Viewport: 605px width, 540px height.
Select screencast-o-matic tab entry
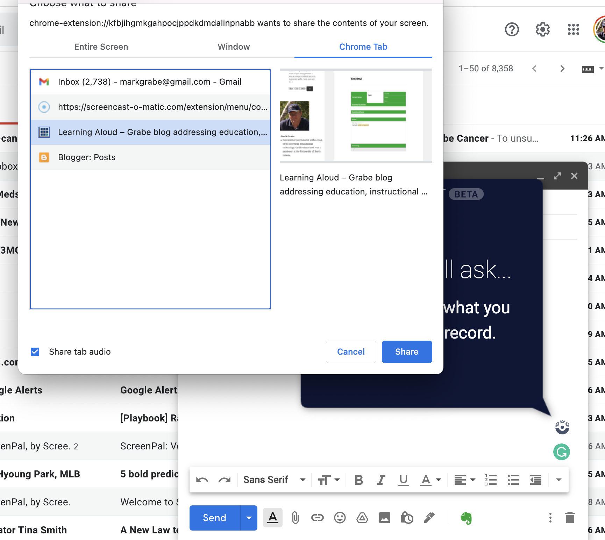tap(150, 107)
